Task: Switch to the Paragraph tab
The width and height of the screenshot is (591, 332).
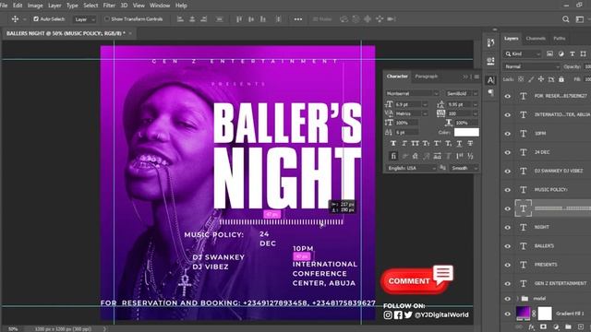Action: point(427,77)
